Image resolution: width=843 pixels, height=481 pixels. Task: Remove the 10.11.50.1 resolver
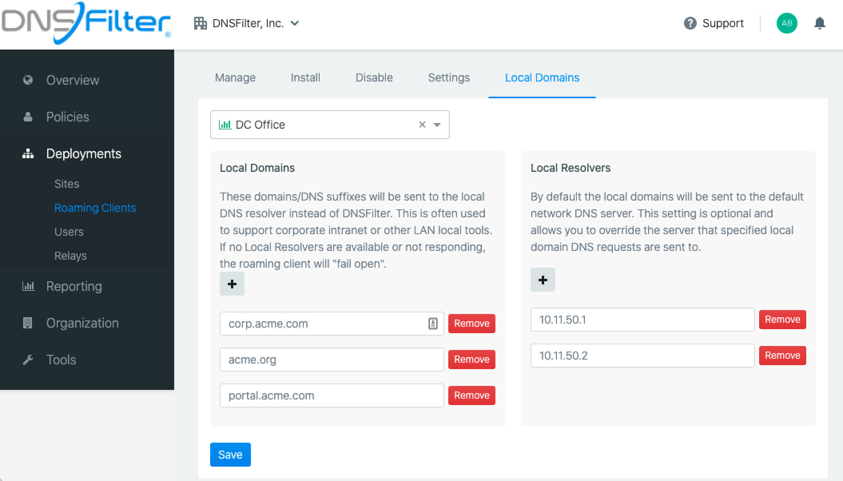click(783, 320)
